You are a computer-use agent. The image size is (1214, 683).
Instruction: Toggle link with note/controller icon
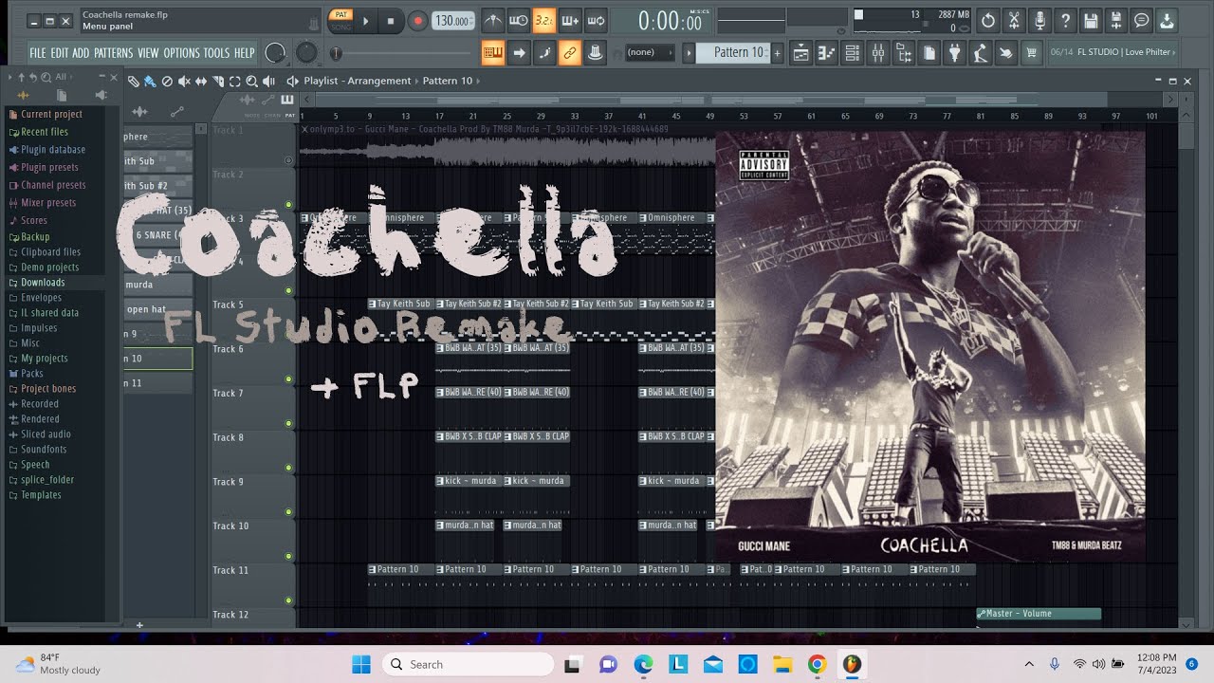point(569,52)
